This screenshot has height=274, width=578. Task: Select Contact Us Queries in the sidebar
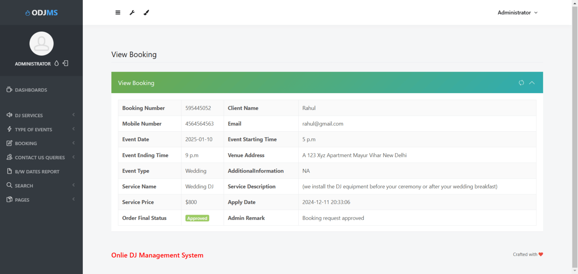pos(40,157)
